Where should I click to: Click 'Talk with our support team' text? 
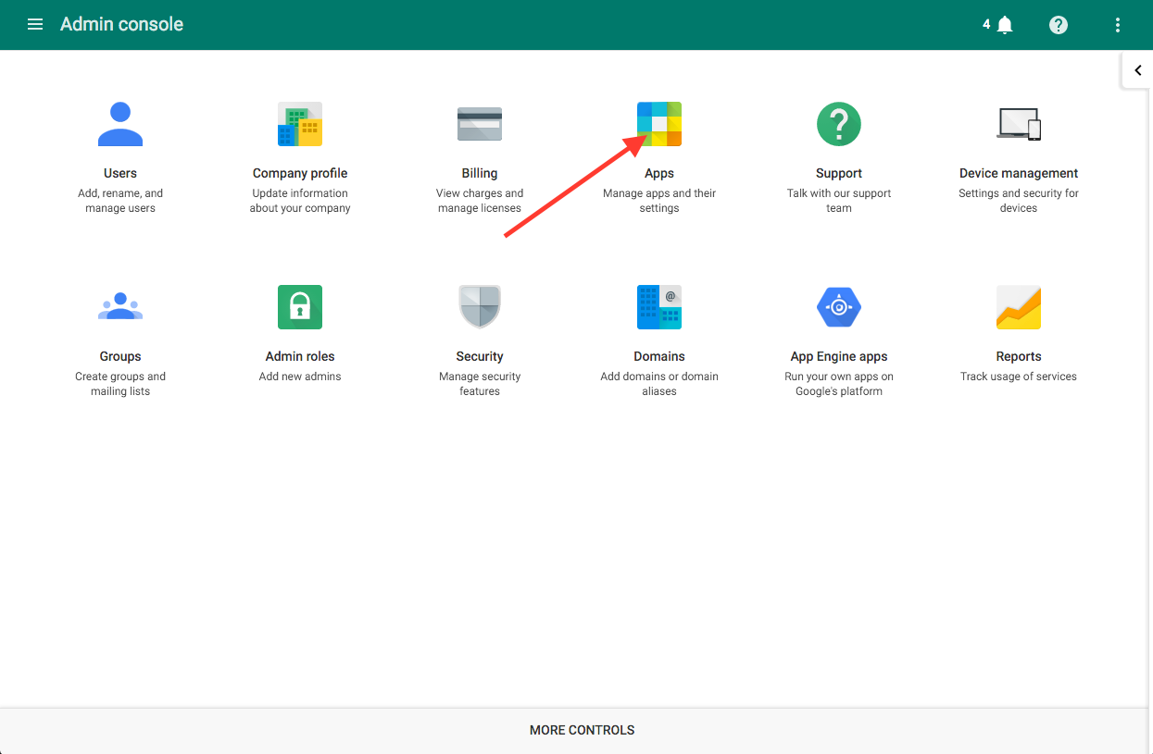(839, 201)
